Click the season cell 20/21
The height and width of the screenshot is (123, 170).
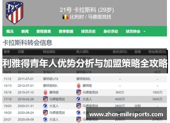(7, 120)
